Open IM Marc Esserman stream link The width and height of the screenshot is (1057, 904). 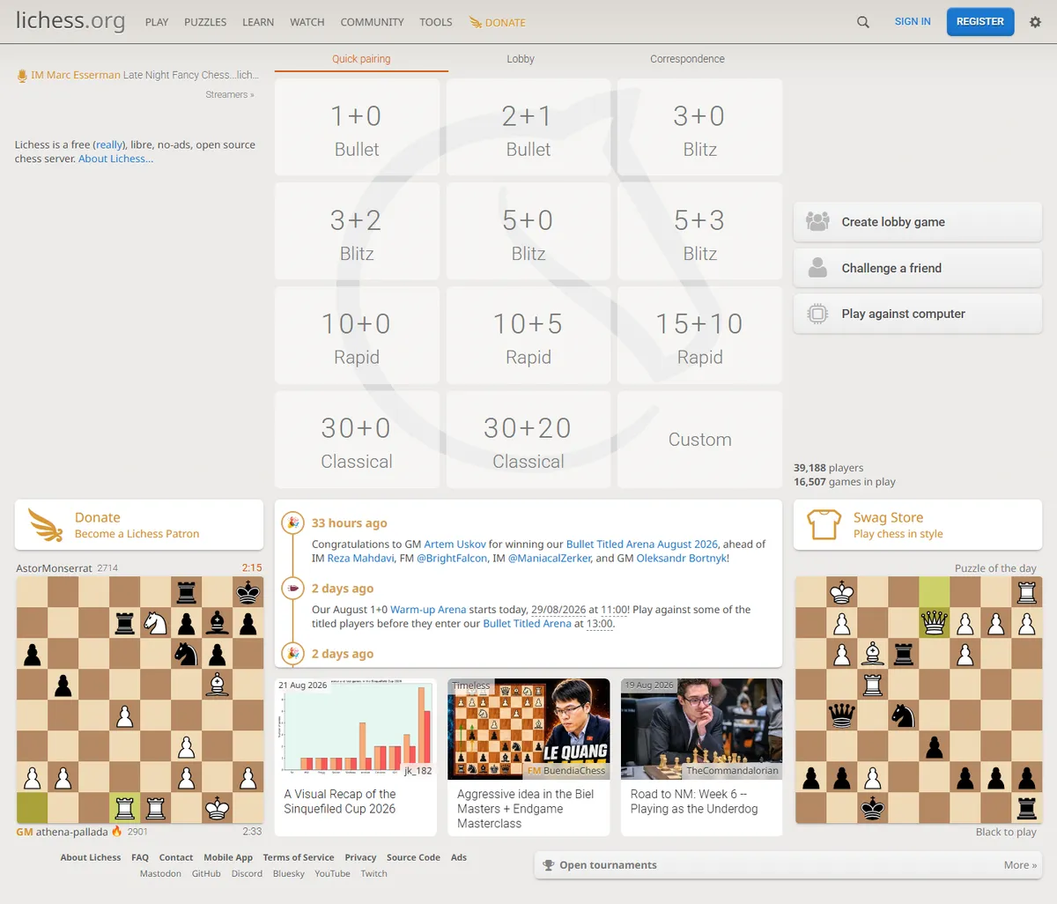[76, 75]
